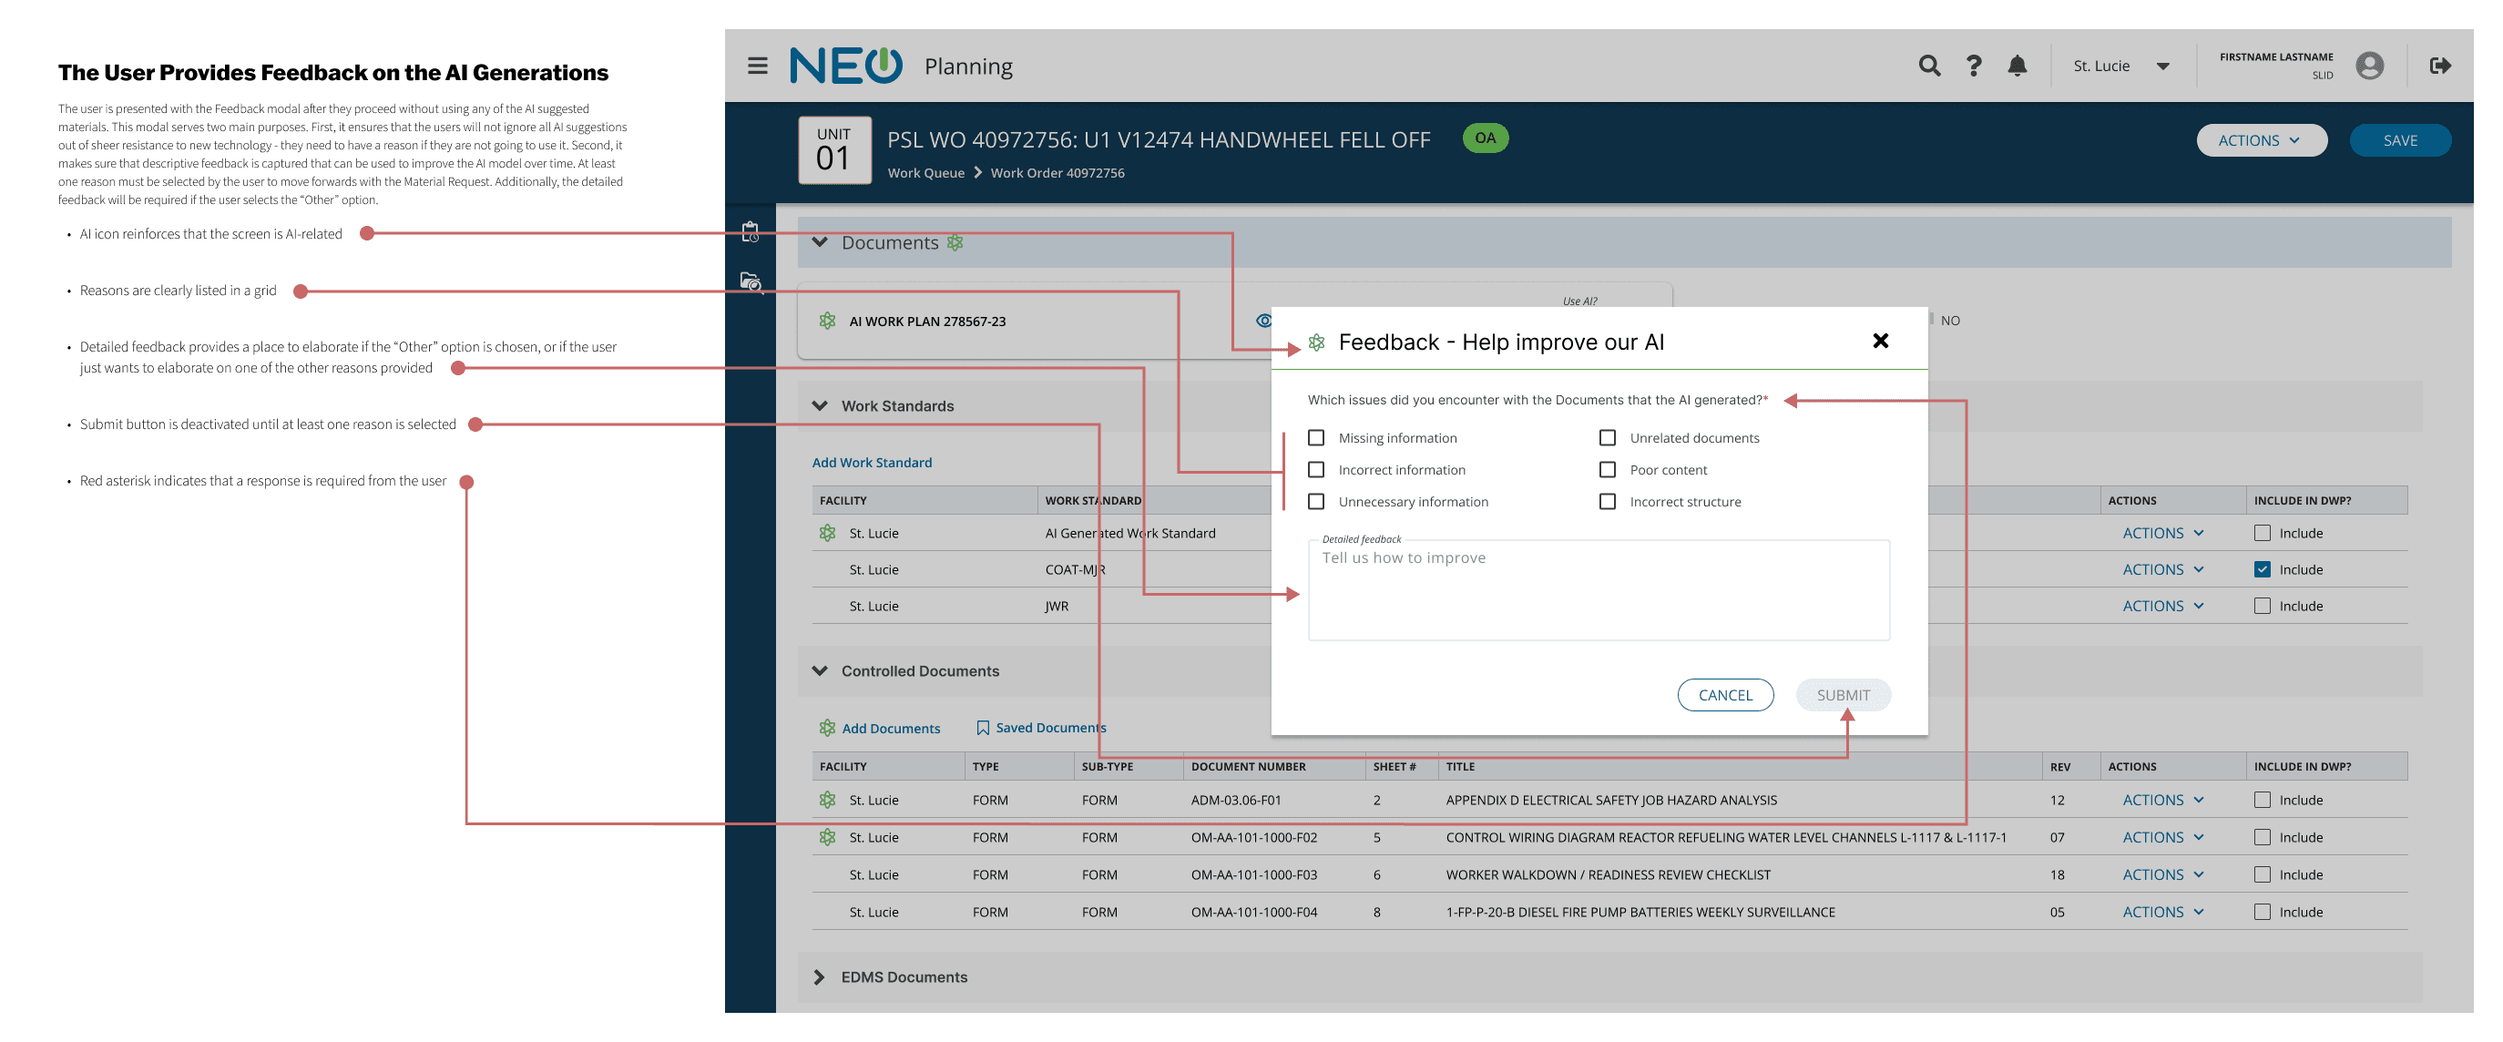
Task: Open notifications bell icon
Action: tap(2018, 66)
